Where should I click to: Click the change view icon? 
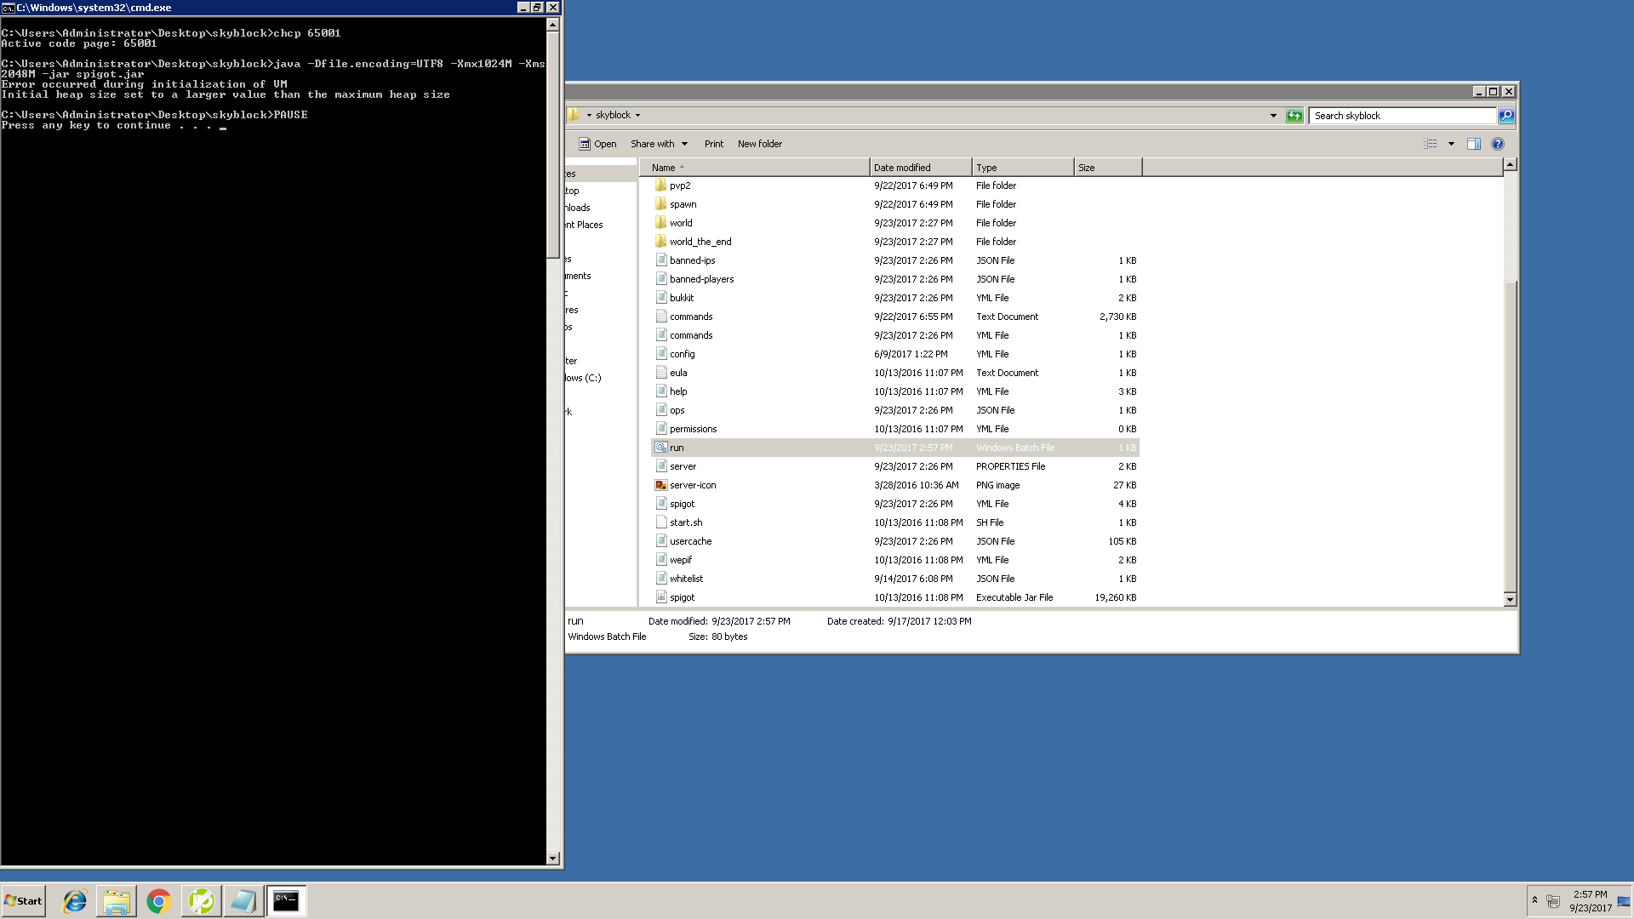1431,144
